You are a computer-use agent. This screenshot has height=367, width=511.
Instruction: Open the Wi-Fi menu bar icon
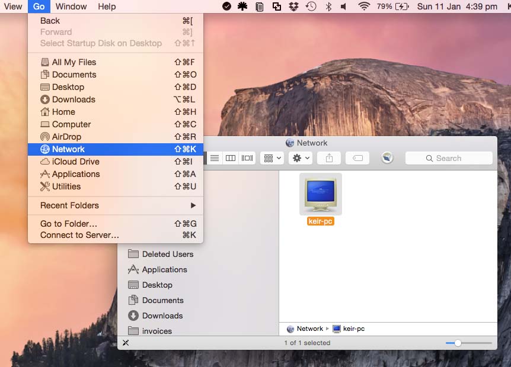364,7
